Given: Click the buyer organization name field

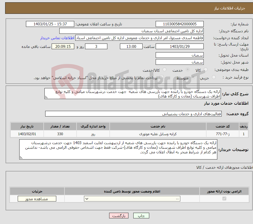Looking at the screenshot, I should (131, 31).
